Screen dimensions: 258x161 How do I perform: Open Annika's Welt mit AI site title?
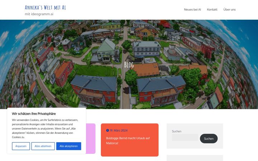click(45, 8)
